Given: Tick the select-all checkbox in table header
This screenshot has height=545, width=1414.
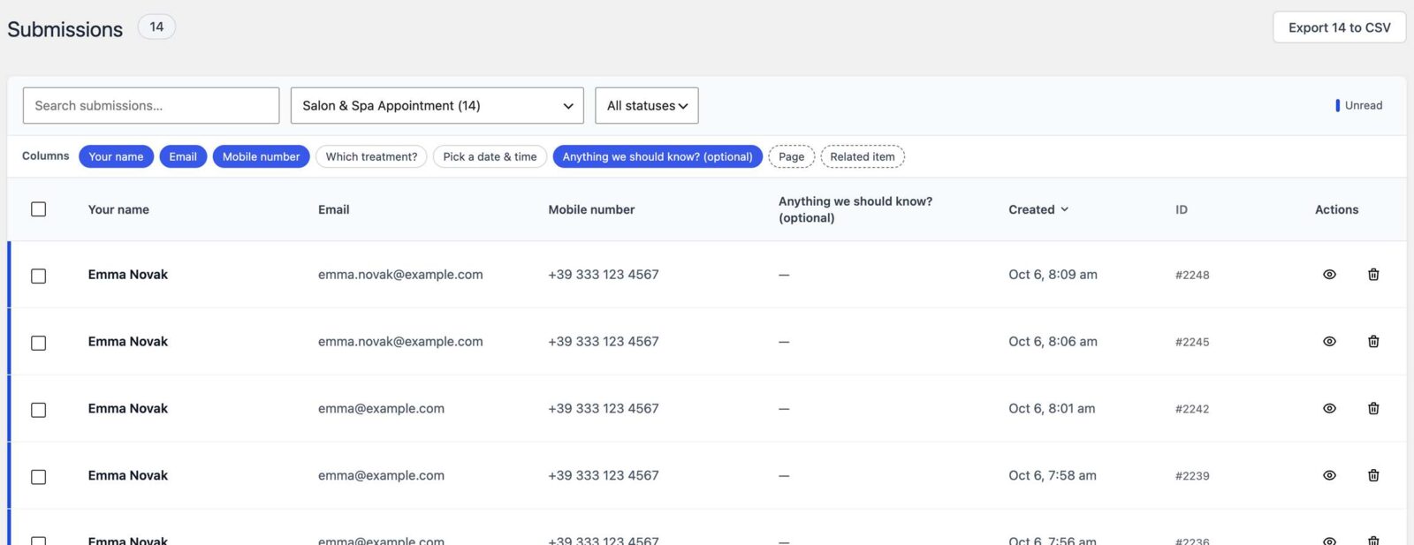Looking at the screenshot, I should (x=39, y=209).
